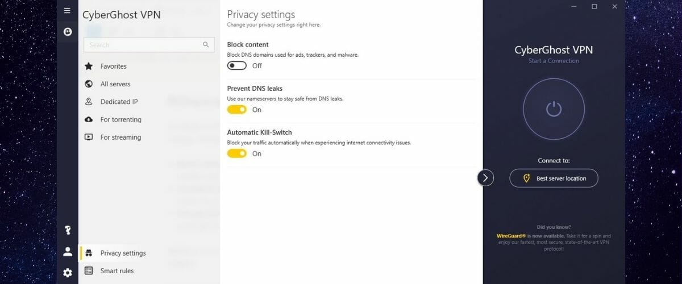Click the search magnifier icon
Image resolution: width=682 pixels, height=284 pixels.
pyautogui.click(x=206, y=45)
